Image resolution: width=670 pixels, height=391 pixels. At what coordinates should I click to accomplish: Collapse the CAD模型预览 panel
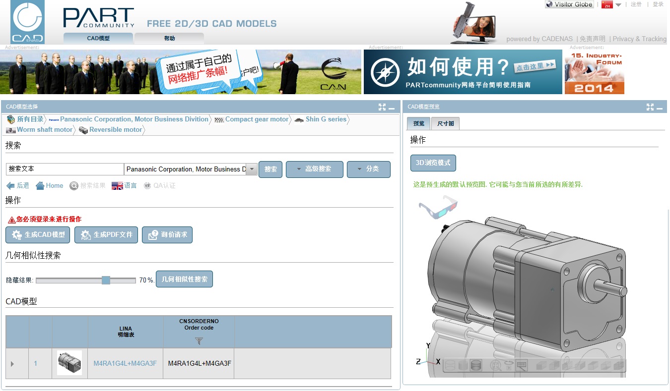point(660,108)
